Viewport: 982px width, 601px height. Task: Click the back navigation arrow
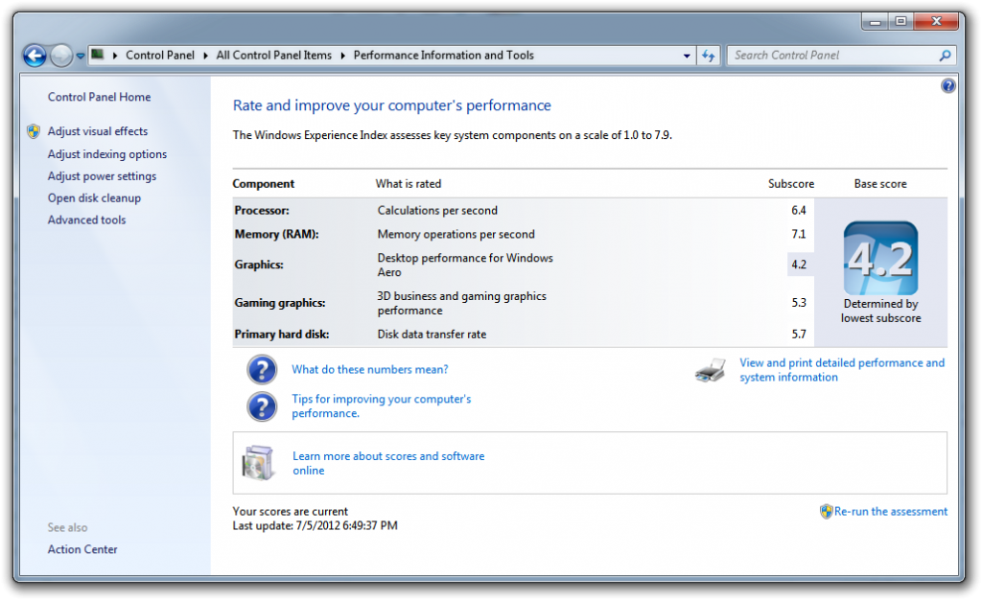tap(34, 56)
